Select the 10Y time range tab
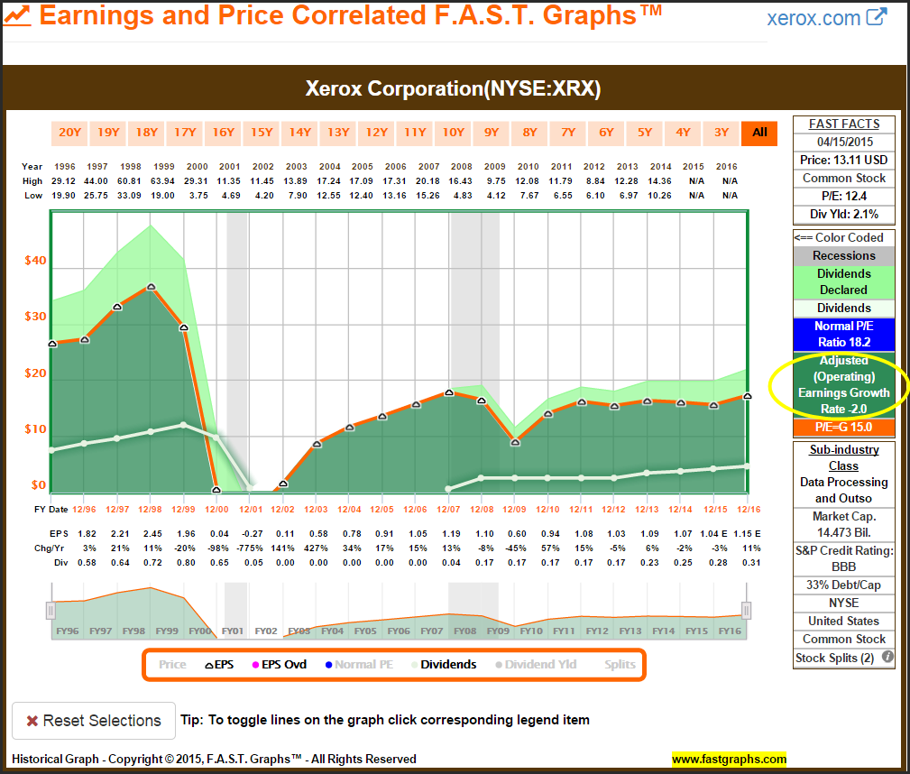Screen dimensions: 910x774 coord(454,133)
